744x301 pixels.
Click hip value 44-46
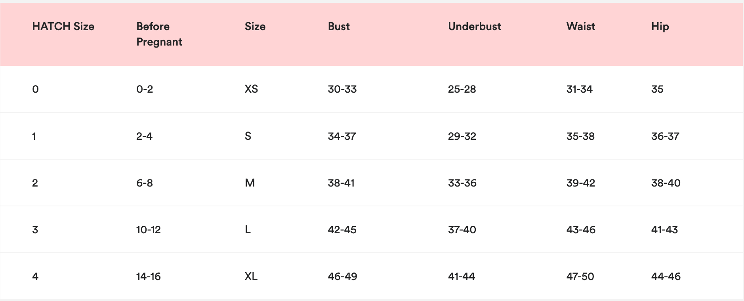point(666,276)
